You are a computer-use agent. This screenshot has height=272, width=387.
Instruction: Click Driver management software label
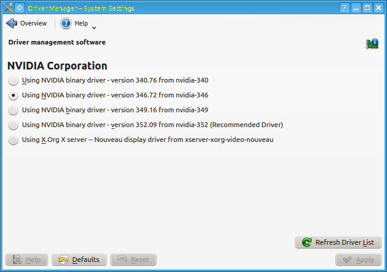(x=57, y=42)
